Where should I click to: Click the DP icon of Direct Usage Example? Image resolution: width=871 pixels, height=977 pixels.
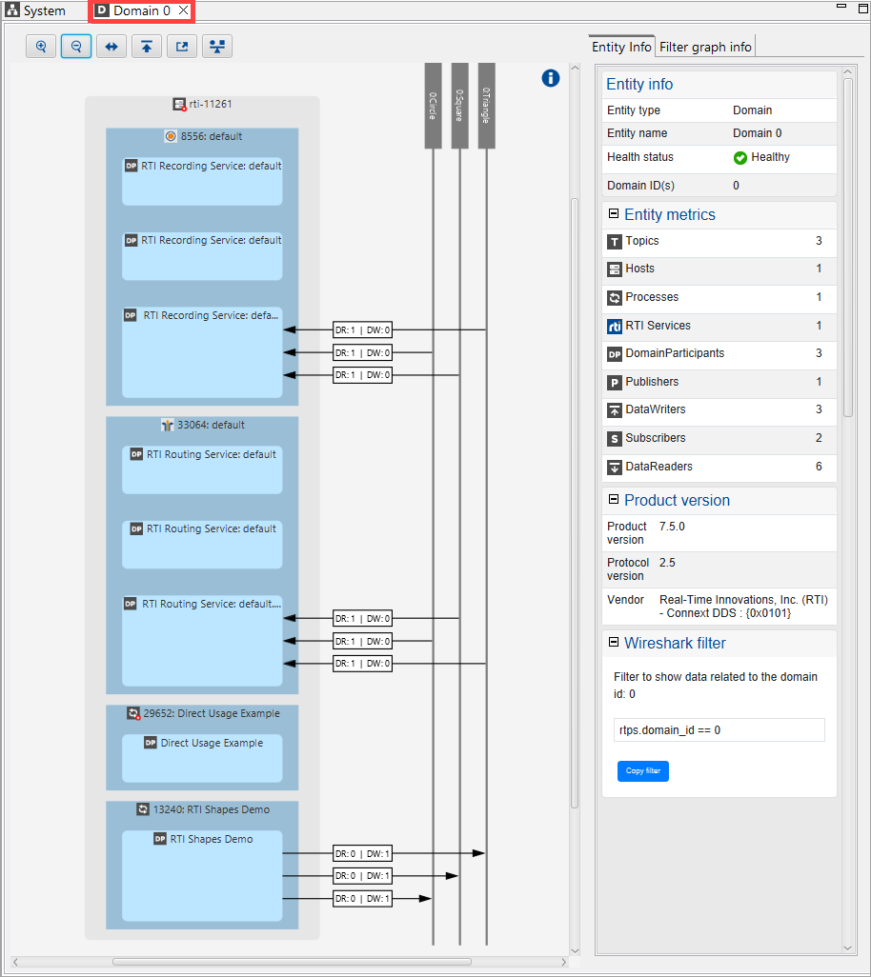coord(151,743)
